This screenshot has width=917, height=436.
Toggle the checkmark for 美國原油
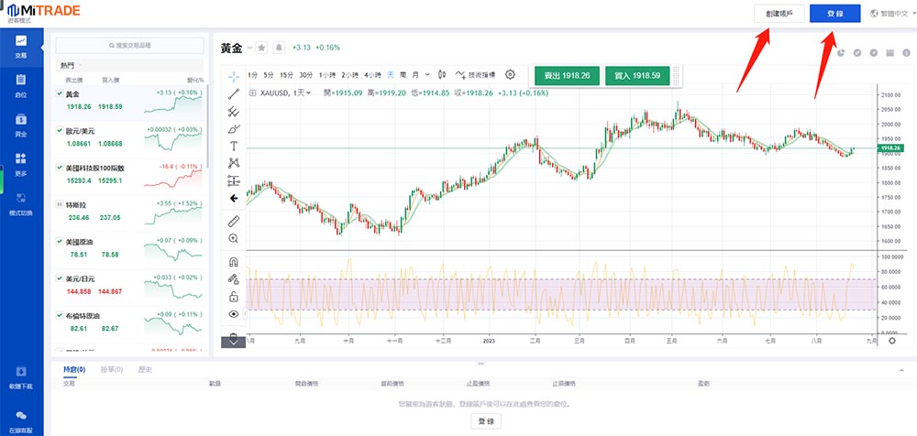tap(61, 241)
